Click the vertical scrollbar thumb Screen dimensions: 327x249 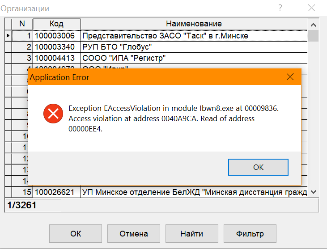click(x=313, y=36)
